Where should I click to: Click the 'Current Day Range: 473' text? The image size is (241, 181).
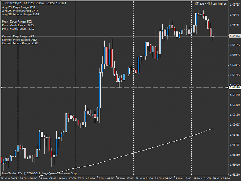coord(18,36)
